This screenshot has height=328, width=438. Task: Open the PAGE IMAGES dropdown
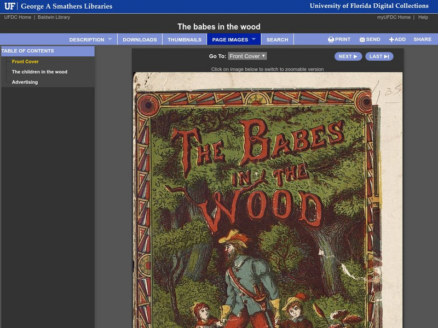[230, 39]
